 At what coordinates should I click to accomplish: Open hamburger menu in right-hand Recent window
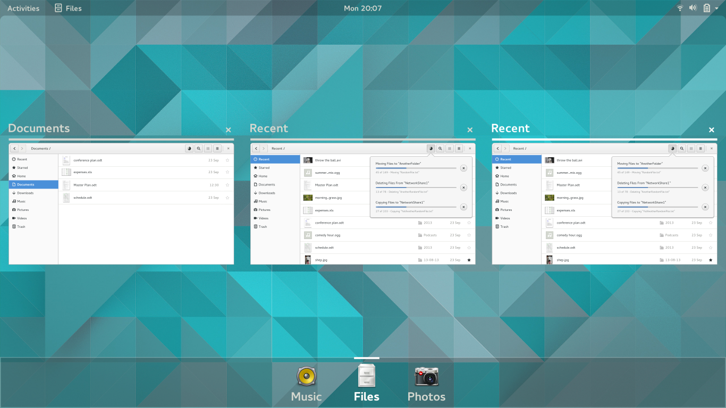(x=700, y=149)
